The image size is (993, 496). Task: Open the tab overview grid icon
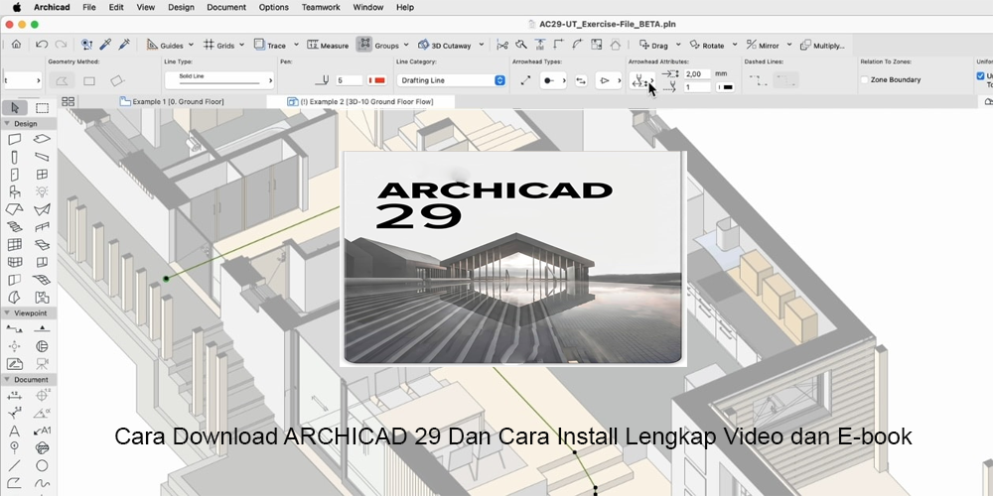point(69,101)
